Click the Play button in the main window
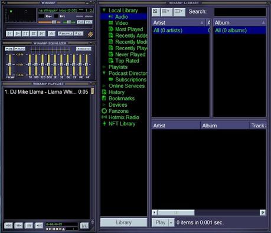The image size is (271, 233). 18,34
